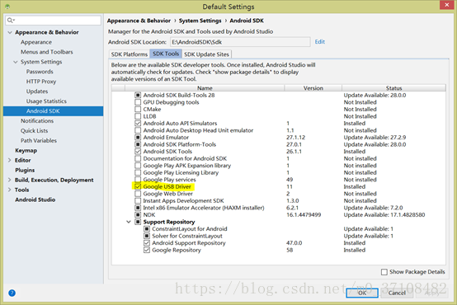Toggle Android SDK Build-Tools 28 checkbox
Viewport: 457px width, 305px height.
pyautogui.click(x=138, y=96)
